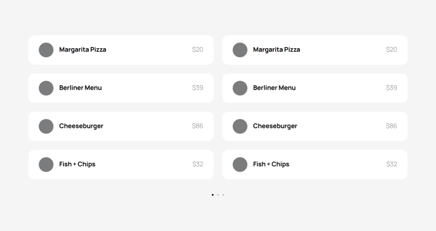Select circle icon of right Berliner Menu
Screen dimensions: 436x231
240,88
